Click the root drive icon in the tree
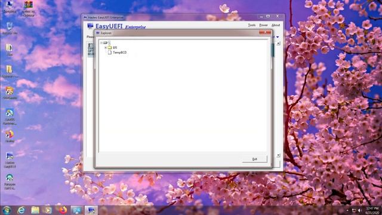Image resolution: width=382 pixels, height=215 pixels. (x=105, y=42)
